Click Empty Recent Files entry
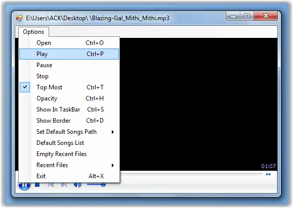This screenshot has width=293, height=208. pyautogui.click(x=69, y=154)
